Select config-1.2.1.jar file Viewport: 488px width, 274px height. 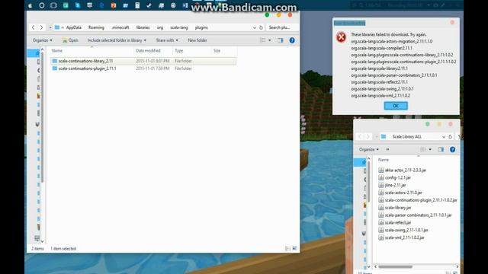coord(394,177)
